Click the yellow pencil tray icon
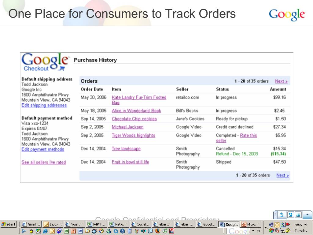 coord(288,230)
